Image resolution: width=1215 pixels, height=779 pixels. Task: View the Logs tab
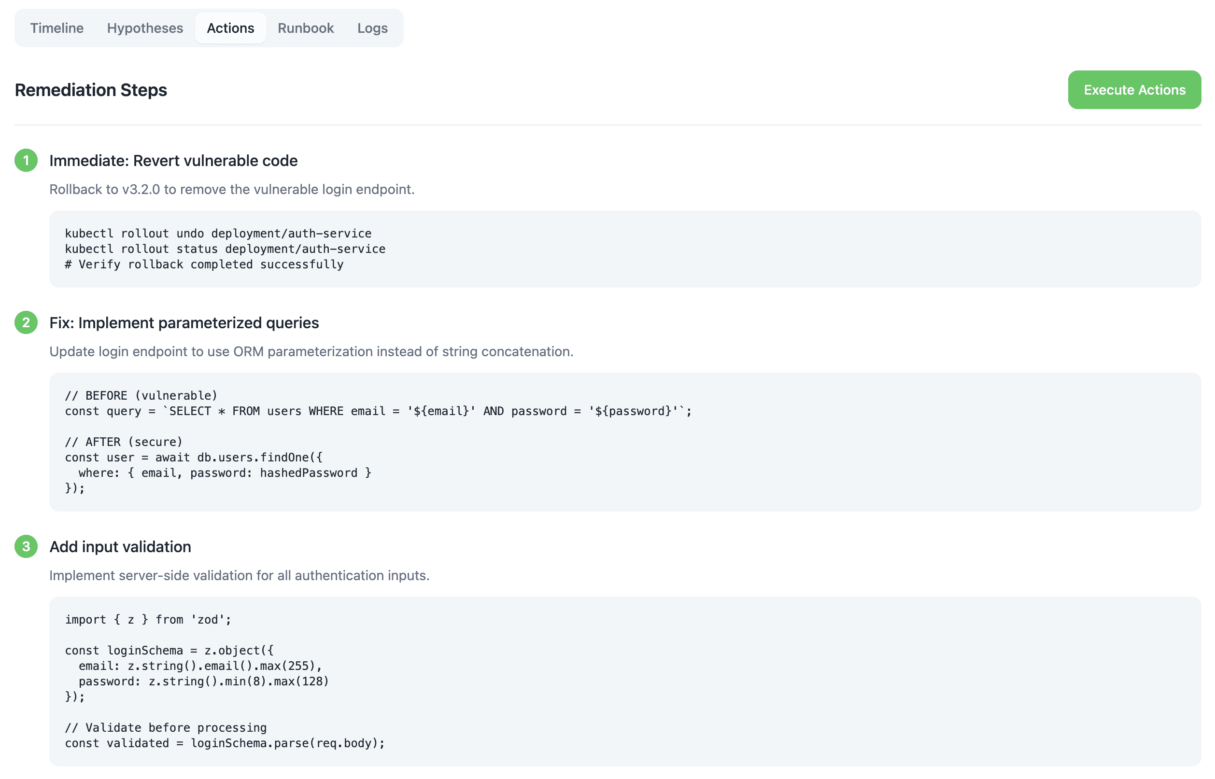pos(372,28)
